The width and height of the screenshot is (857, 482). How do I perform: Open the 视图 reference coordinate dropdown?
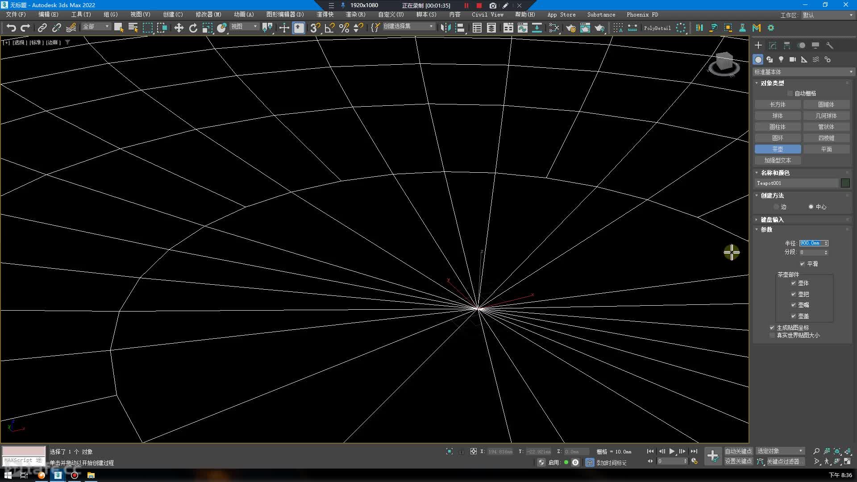[244, 27]
